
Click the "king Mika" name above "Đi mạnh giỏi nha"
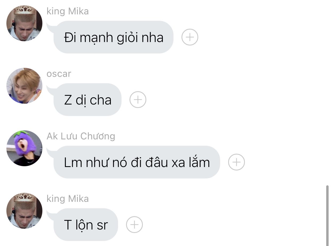click(x=68, y=11)
